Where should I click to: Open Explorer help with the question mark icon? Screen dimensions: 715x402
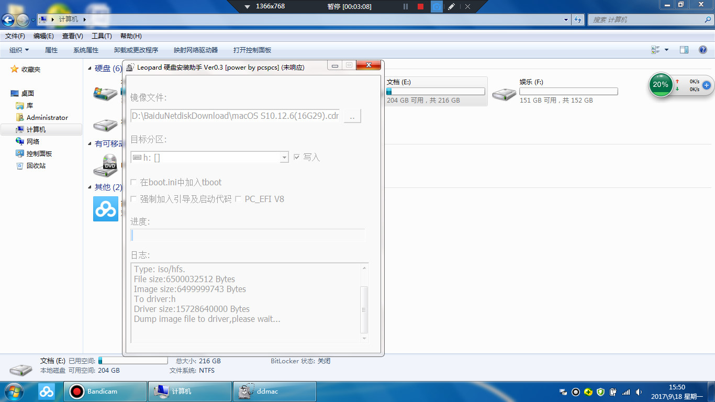tap(703, 50)
